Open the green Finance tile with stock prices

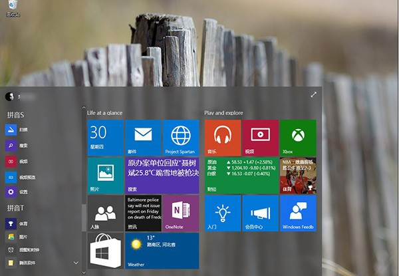click(x=241, y=176)
